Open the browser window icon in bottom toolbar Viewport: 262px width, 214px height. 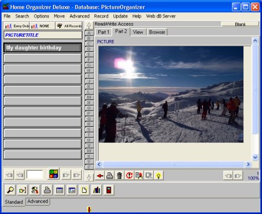coord(72,190)
